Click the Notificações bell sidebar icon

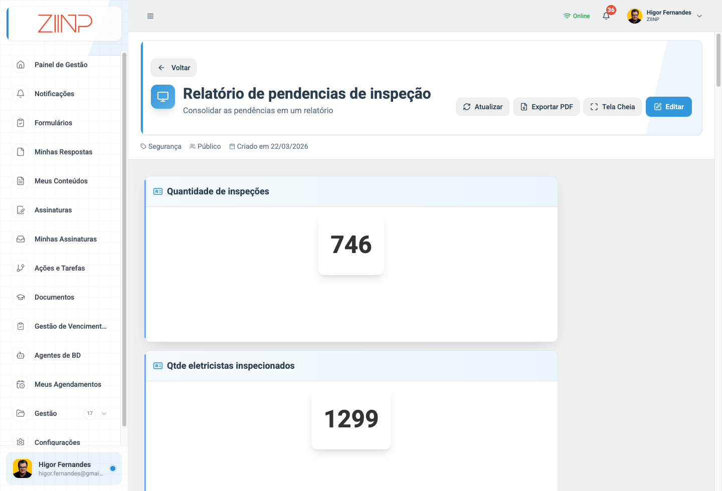click(x=21, y=94)
